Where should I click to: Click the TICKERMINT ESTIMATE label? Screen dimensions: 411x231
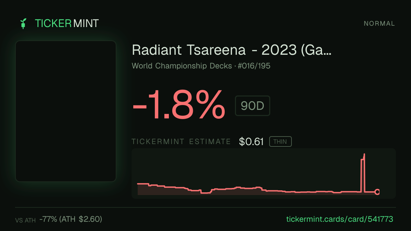tap(181, 142)
